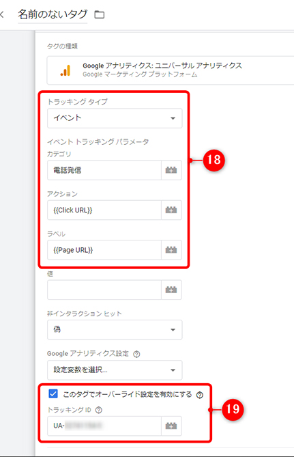294x457 pixels.
Task: Click the カテゴリ field containing 電話発信
Action: (x=104, y=170)
